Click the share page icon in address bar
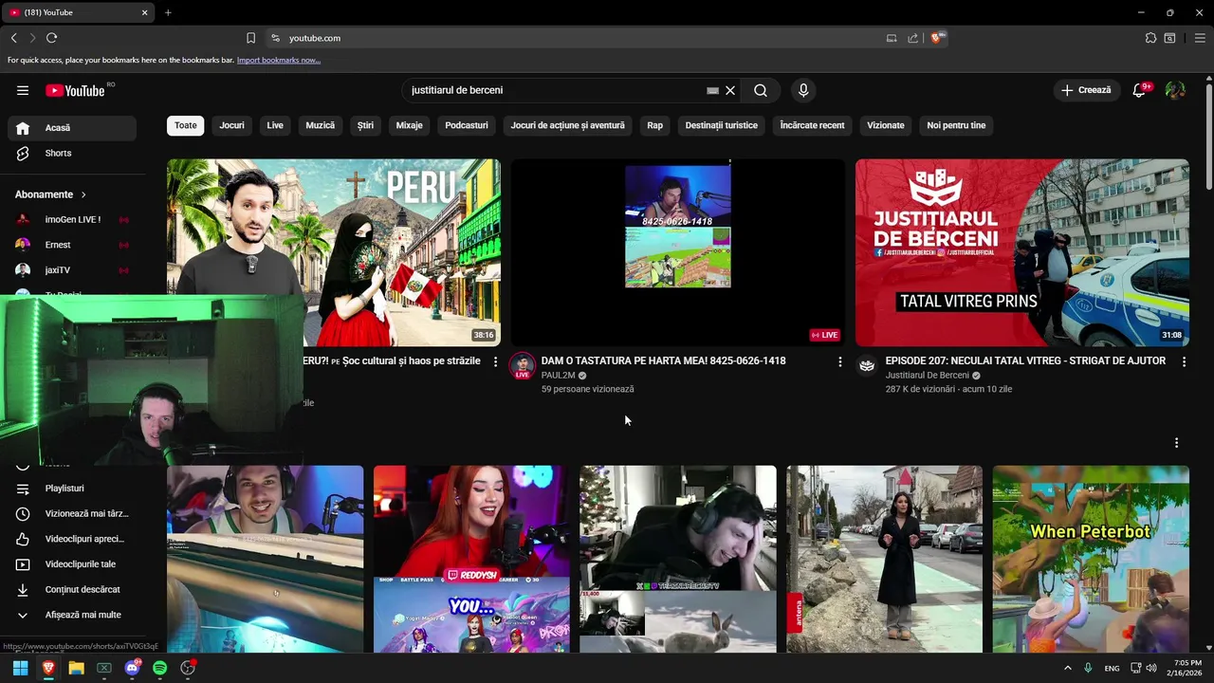Screen dimensions: 1214x683 pyautogui.click(x=912, y=38)
